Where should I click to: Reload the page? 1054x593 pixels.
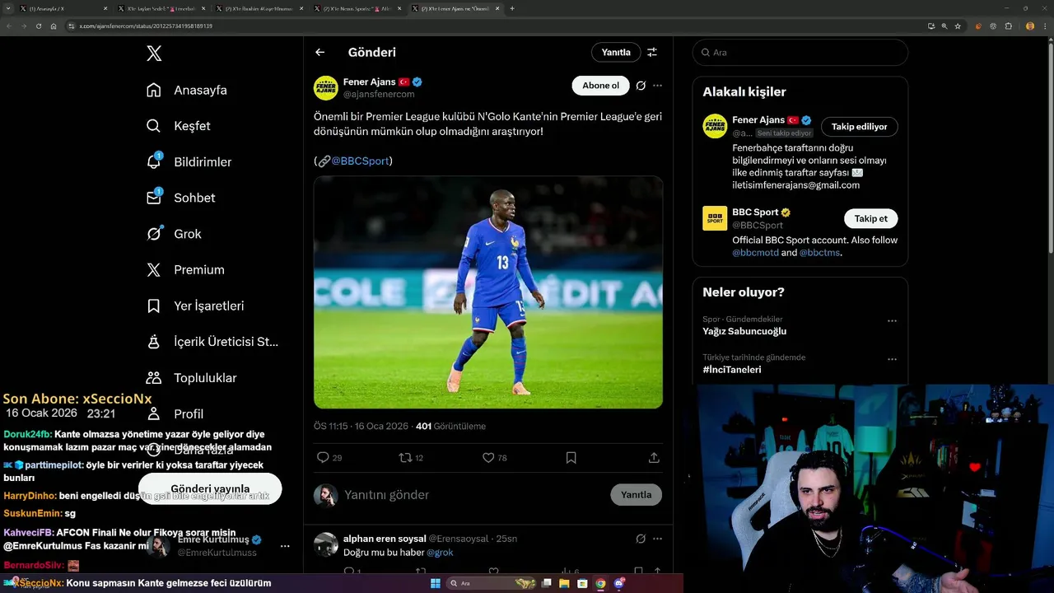pyautogui.click(x=38, y=26)
